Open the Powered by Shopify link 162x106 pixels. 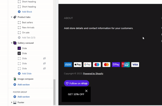coord(93,74)
